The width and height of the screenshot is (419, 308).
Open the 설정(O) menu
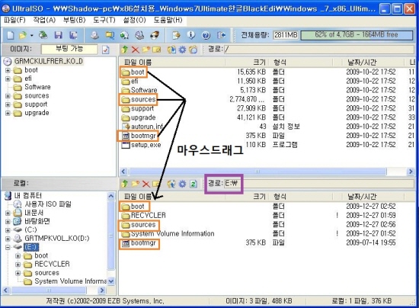click(x=134, y=20)
